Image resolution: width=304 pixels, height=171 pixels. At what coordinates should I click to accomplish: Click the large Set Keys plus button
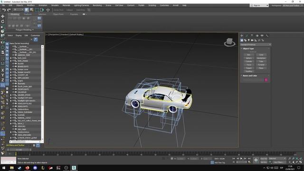256,160
